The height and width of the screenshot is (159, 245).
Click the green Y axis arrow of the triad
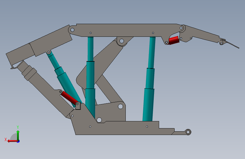[x=18, y=135]
